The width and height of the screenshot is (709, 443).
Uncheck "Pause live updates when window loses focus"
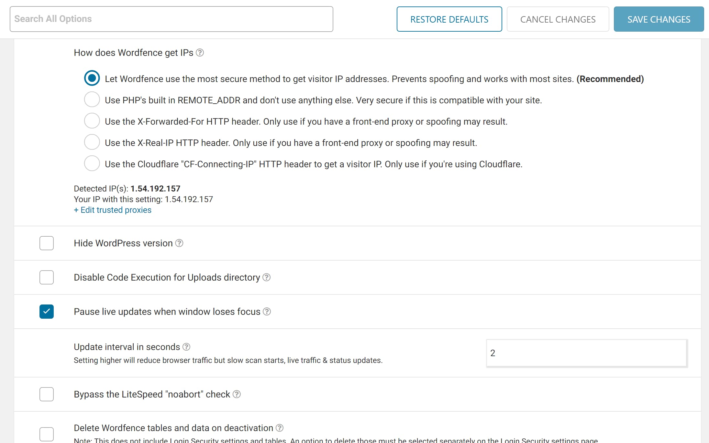pyautogui.click(x=47, y=312)
